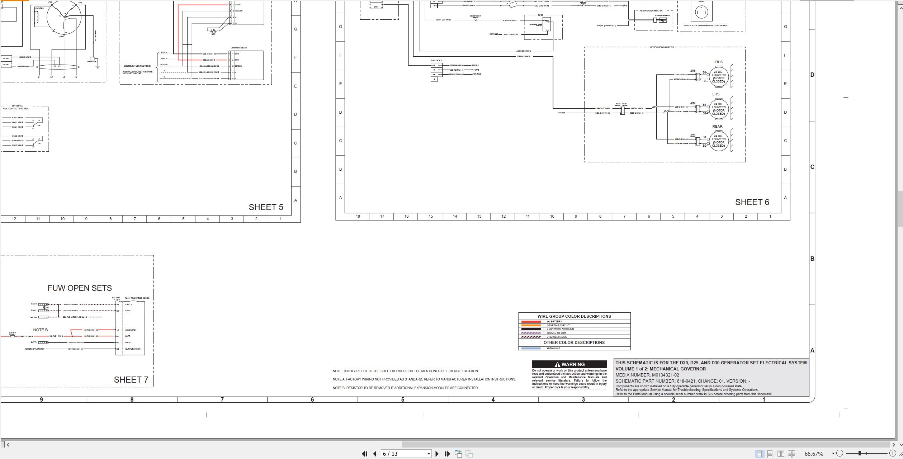Click the red (+) BATTERY color swatch
The image size is (903, 459).
pos(531,322)
